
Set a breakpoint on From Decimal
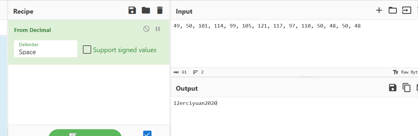(x=158, y=29)
